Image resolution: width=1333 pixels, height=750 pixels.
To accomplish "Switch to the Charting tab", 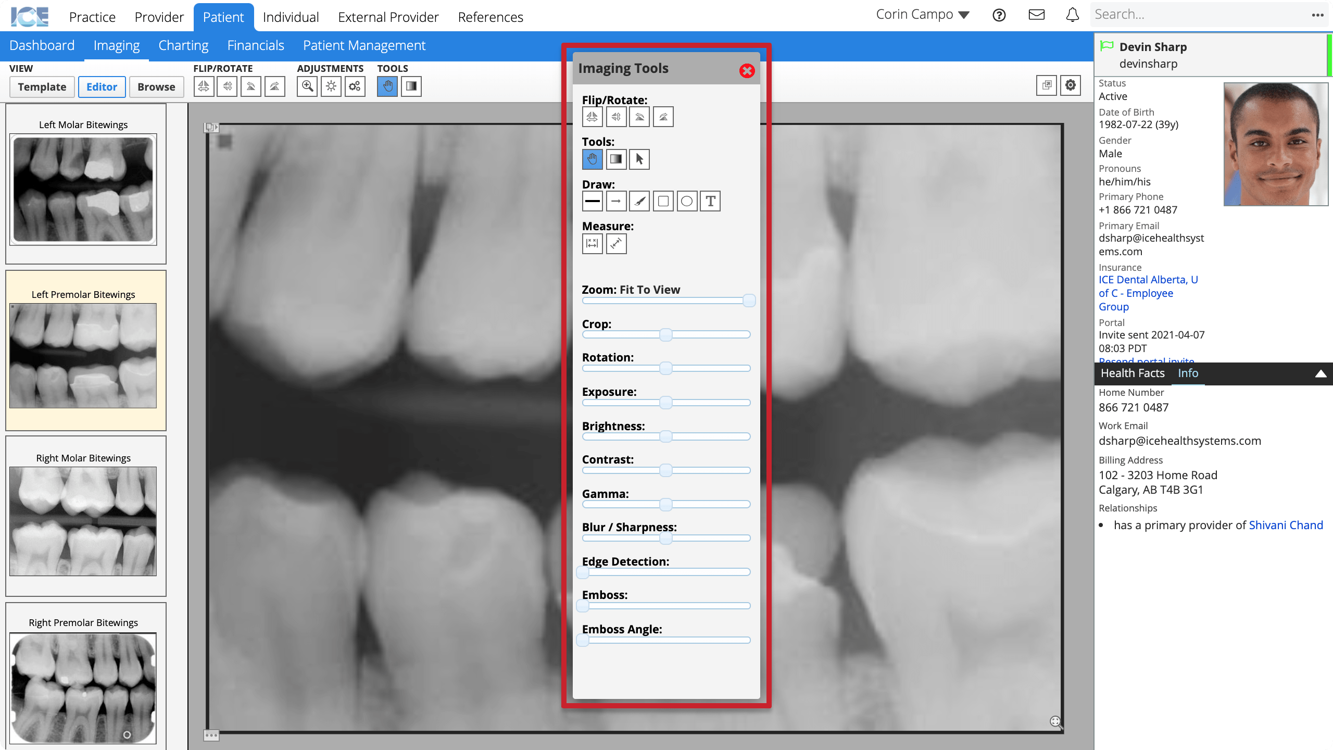I will [x=183, y=45].
